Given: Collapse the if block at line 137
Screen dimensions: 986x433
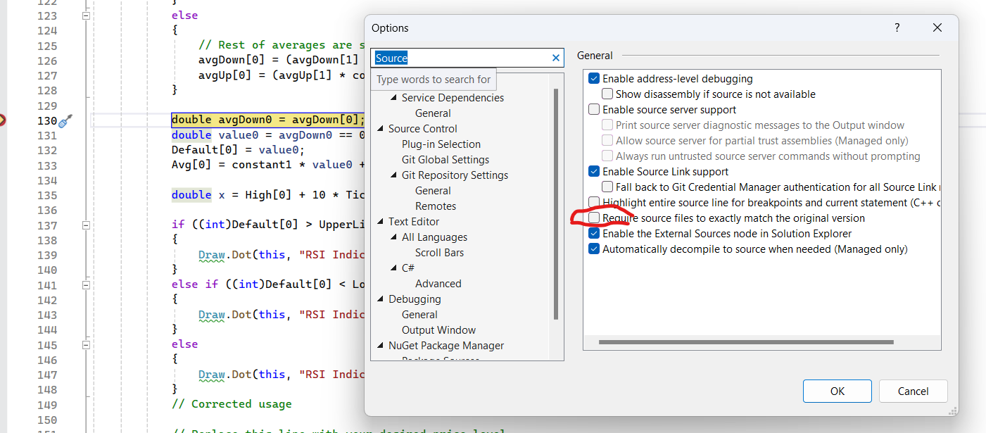Looking at the screenshot, I should coord(86,225).
